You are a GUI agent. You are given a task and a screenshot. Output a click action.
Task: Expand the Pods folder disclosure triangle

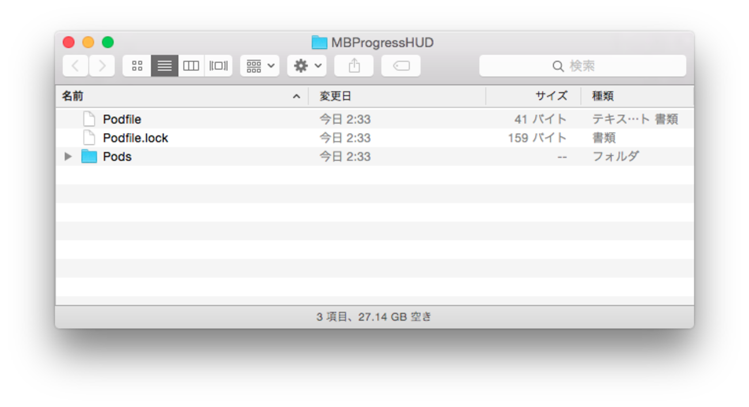[x=68, y=156]
